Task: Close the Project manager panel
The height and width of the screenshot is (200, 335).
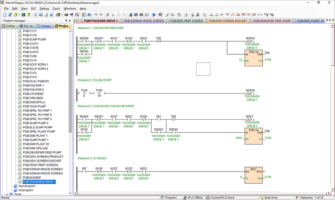Action: point(70,20)
